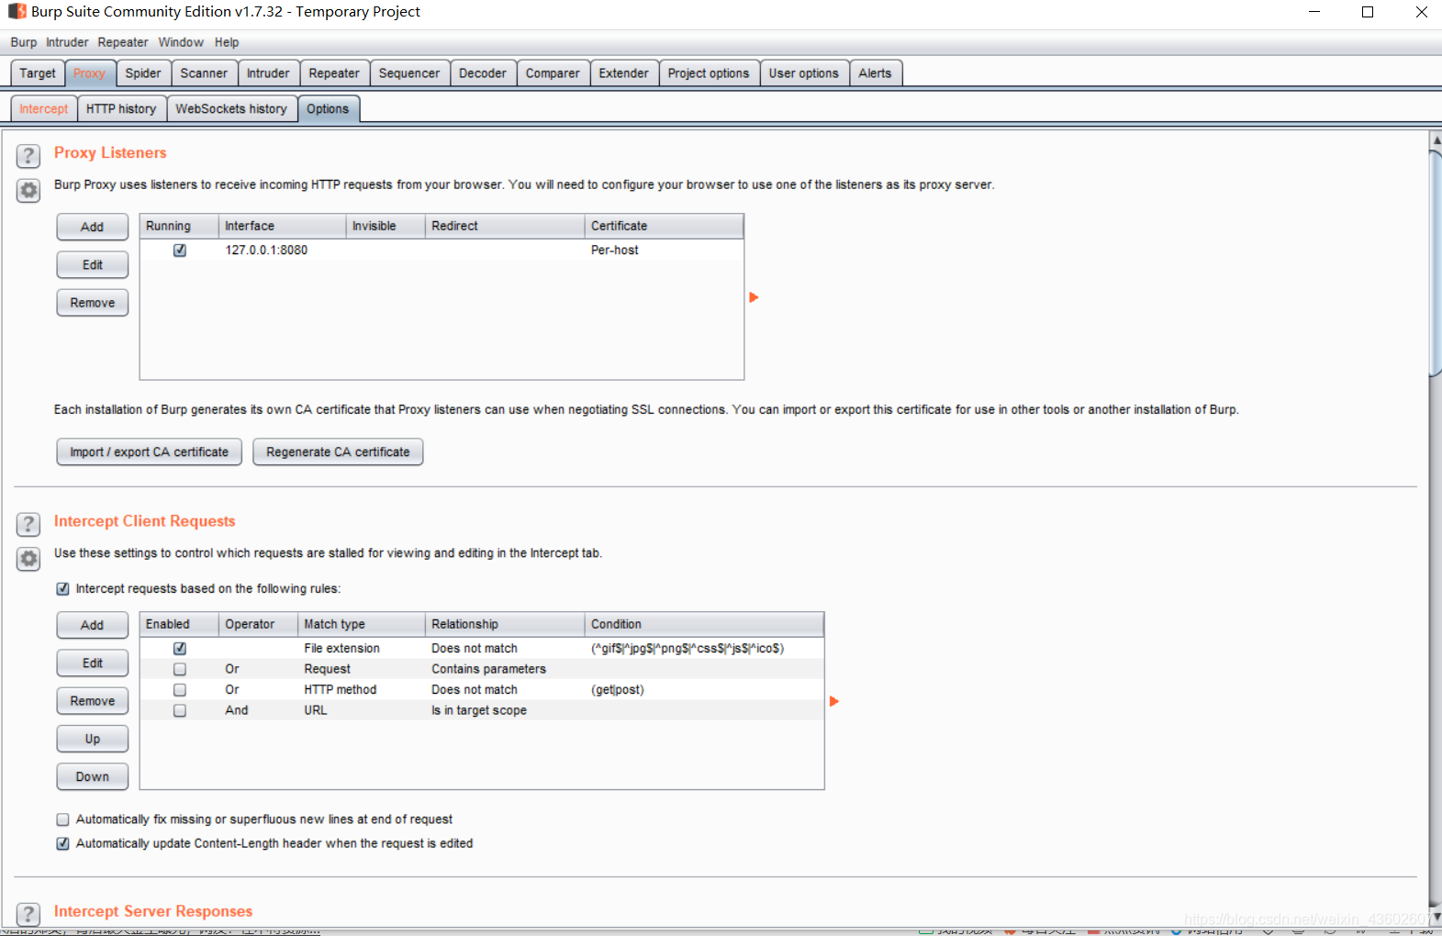
Task: Click Edit button for intercept rules
Action: [93, 663]
